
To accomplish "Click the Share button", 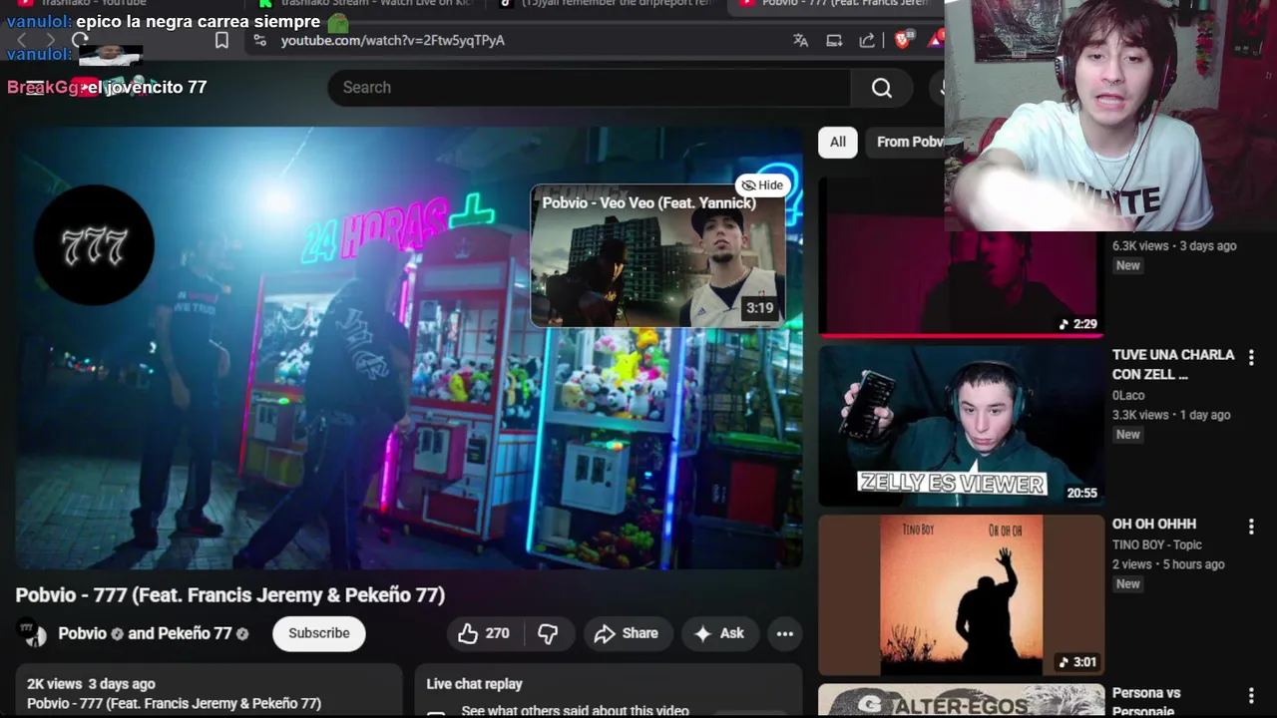I will [x=627, y=633].
